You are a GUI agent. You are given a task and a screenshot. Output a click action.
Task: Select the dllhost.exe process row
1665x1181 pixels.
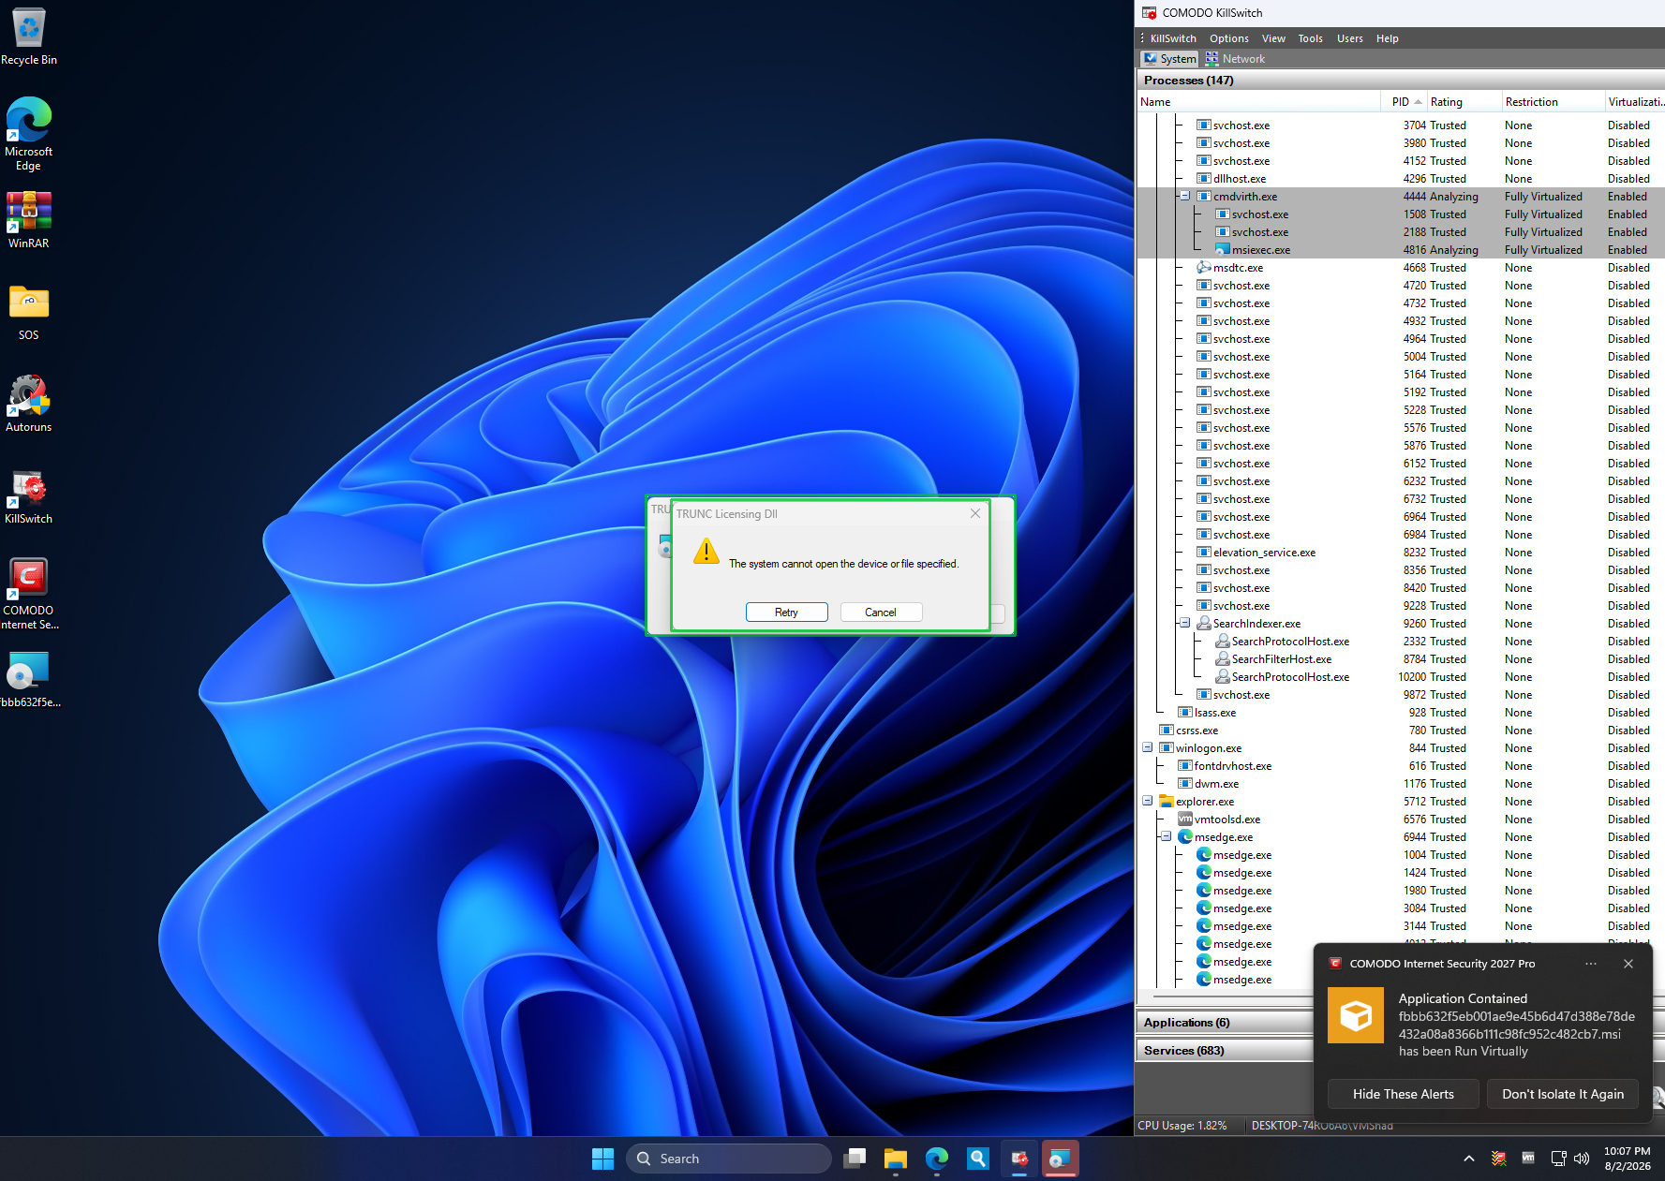(1401, 179)
